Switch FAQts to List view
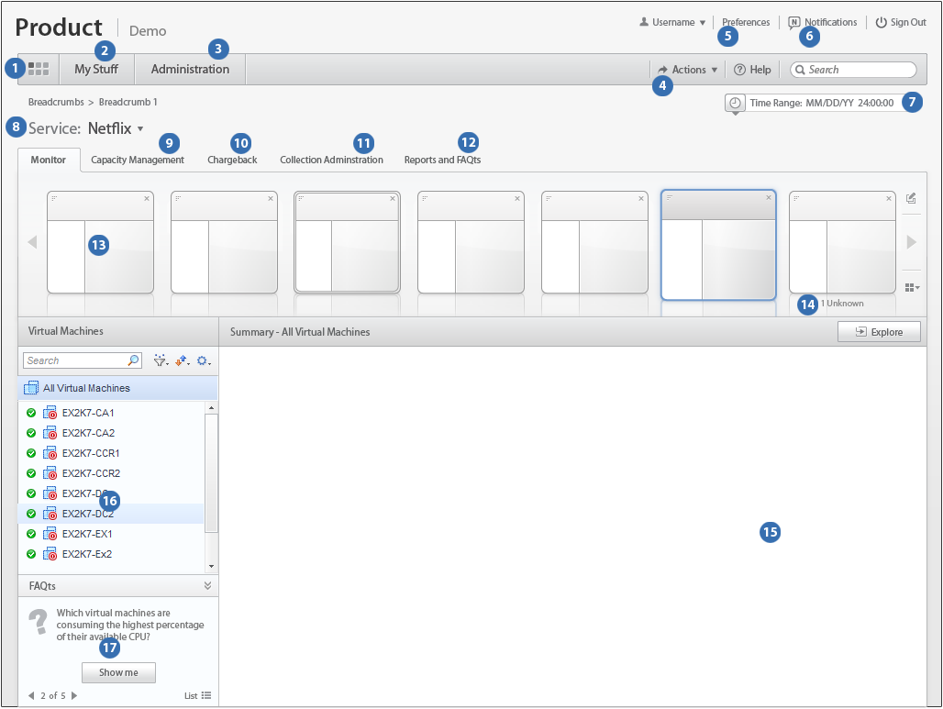This screenshot has width=943, height=709. tap(198, 696)
